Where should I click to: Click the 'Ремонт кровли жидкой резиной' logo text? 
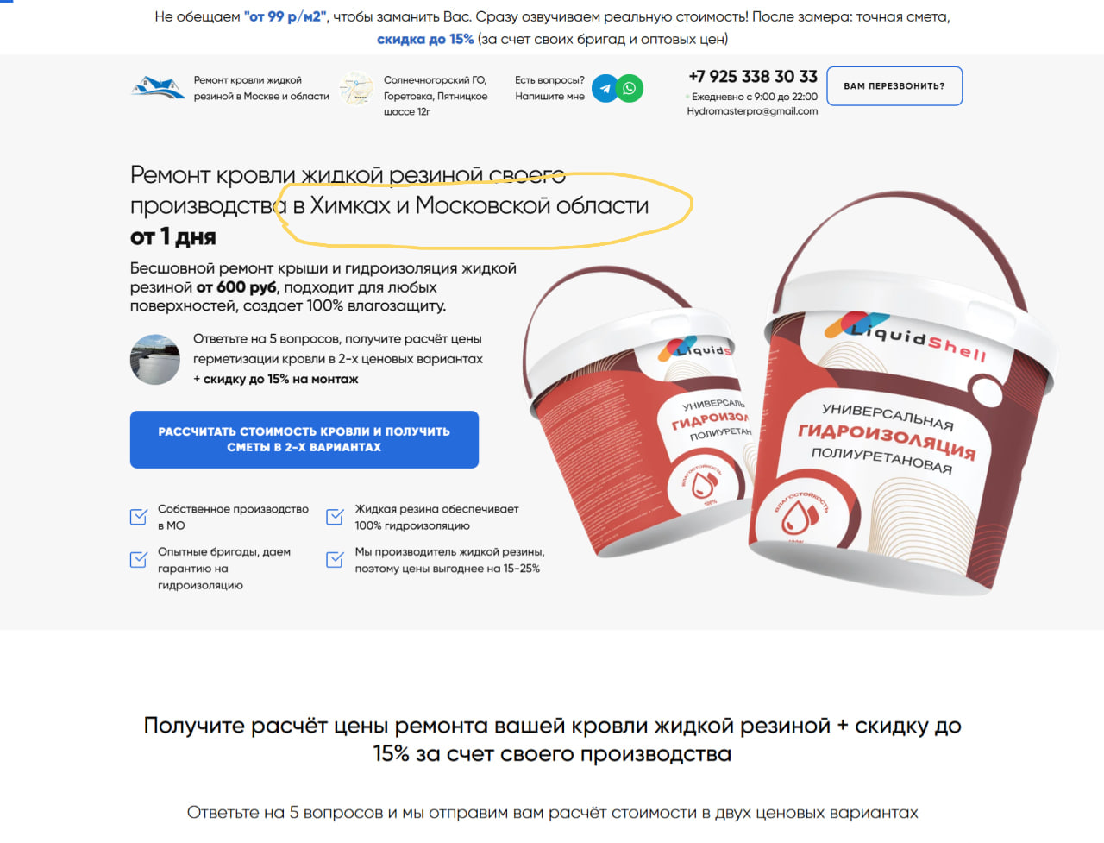coord(261,88)
